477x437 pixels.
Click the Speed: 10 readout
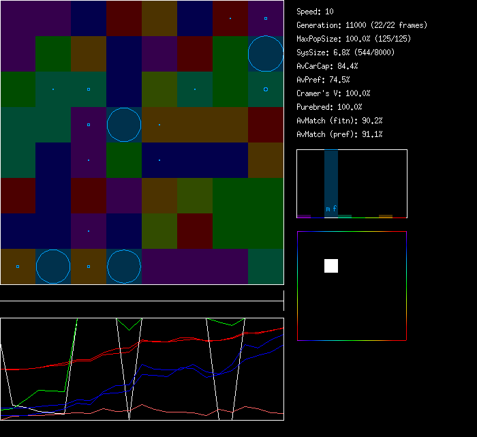[x=315, y=12]
